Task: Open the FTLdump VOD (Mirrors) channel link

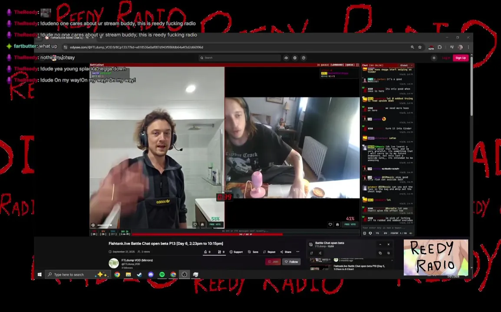Action: tap(137, 260)
